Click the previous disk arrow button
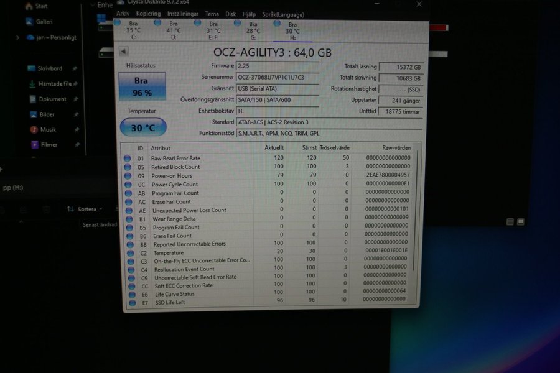 coord(123,52)
